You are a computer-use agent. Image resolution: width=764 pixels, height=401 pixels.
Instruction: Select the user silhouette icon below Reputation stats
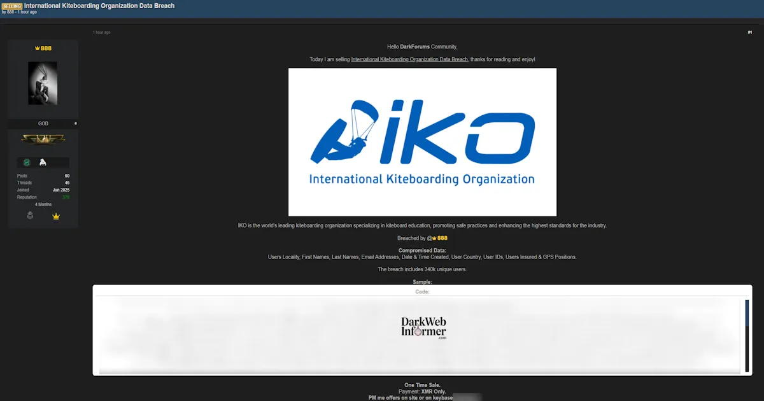point(30,215)
